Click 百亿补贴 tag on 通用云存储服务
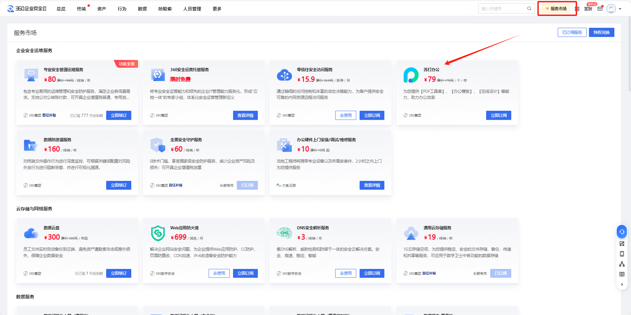This screenshot has width=631, height=315. [429, 273]
